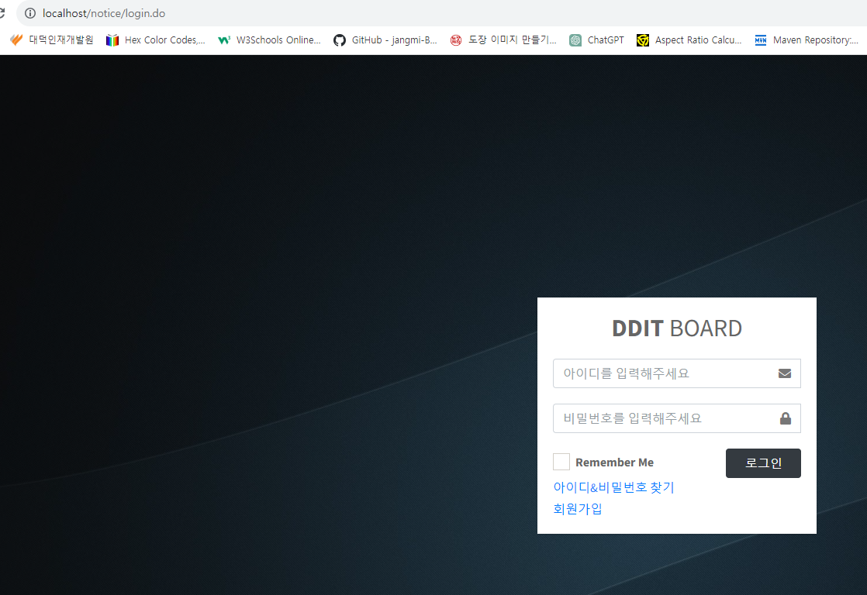Click the site information icon in address bar
Screen dimensions: 867x595
[30, 13]
